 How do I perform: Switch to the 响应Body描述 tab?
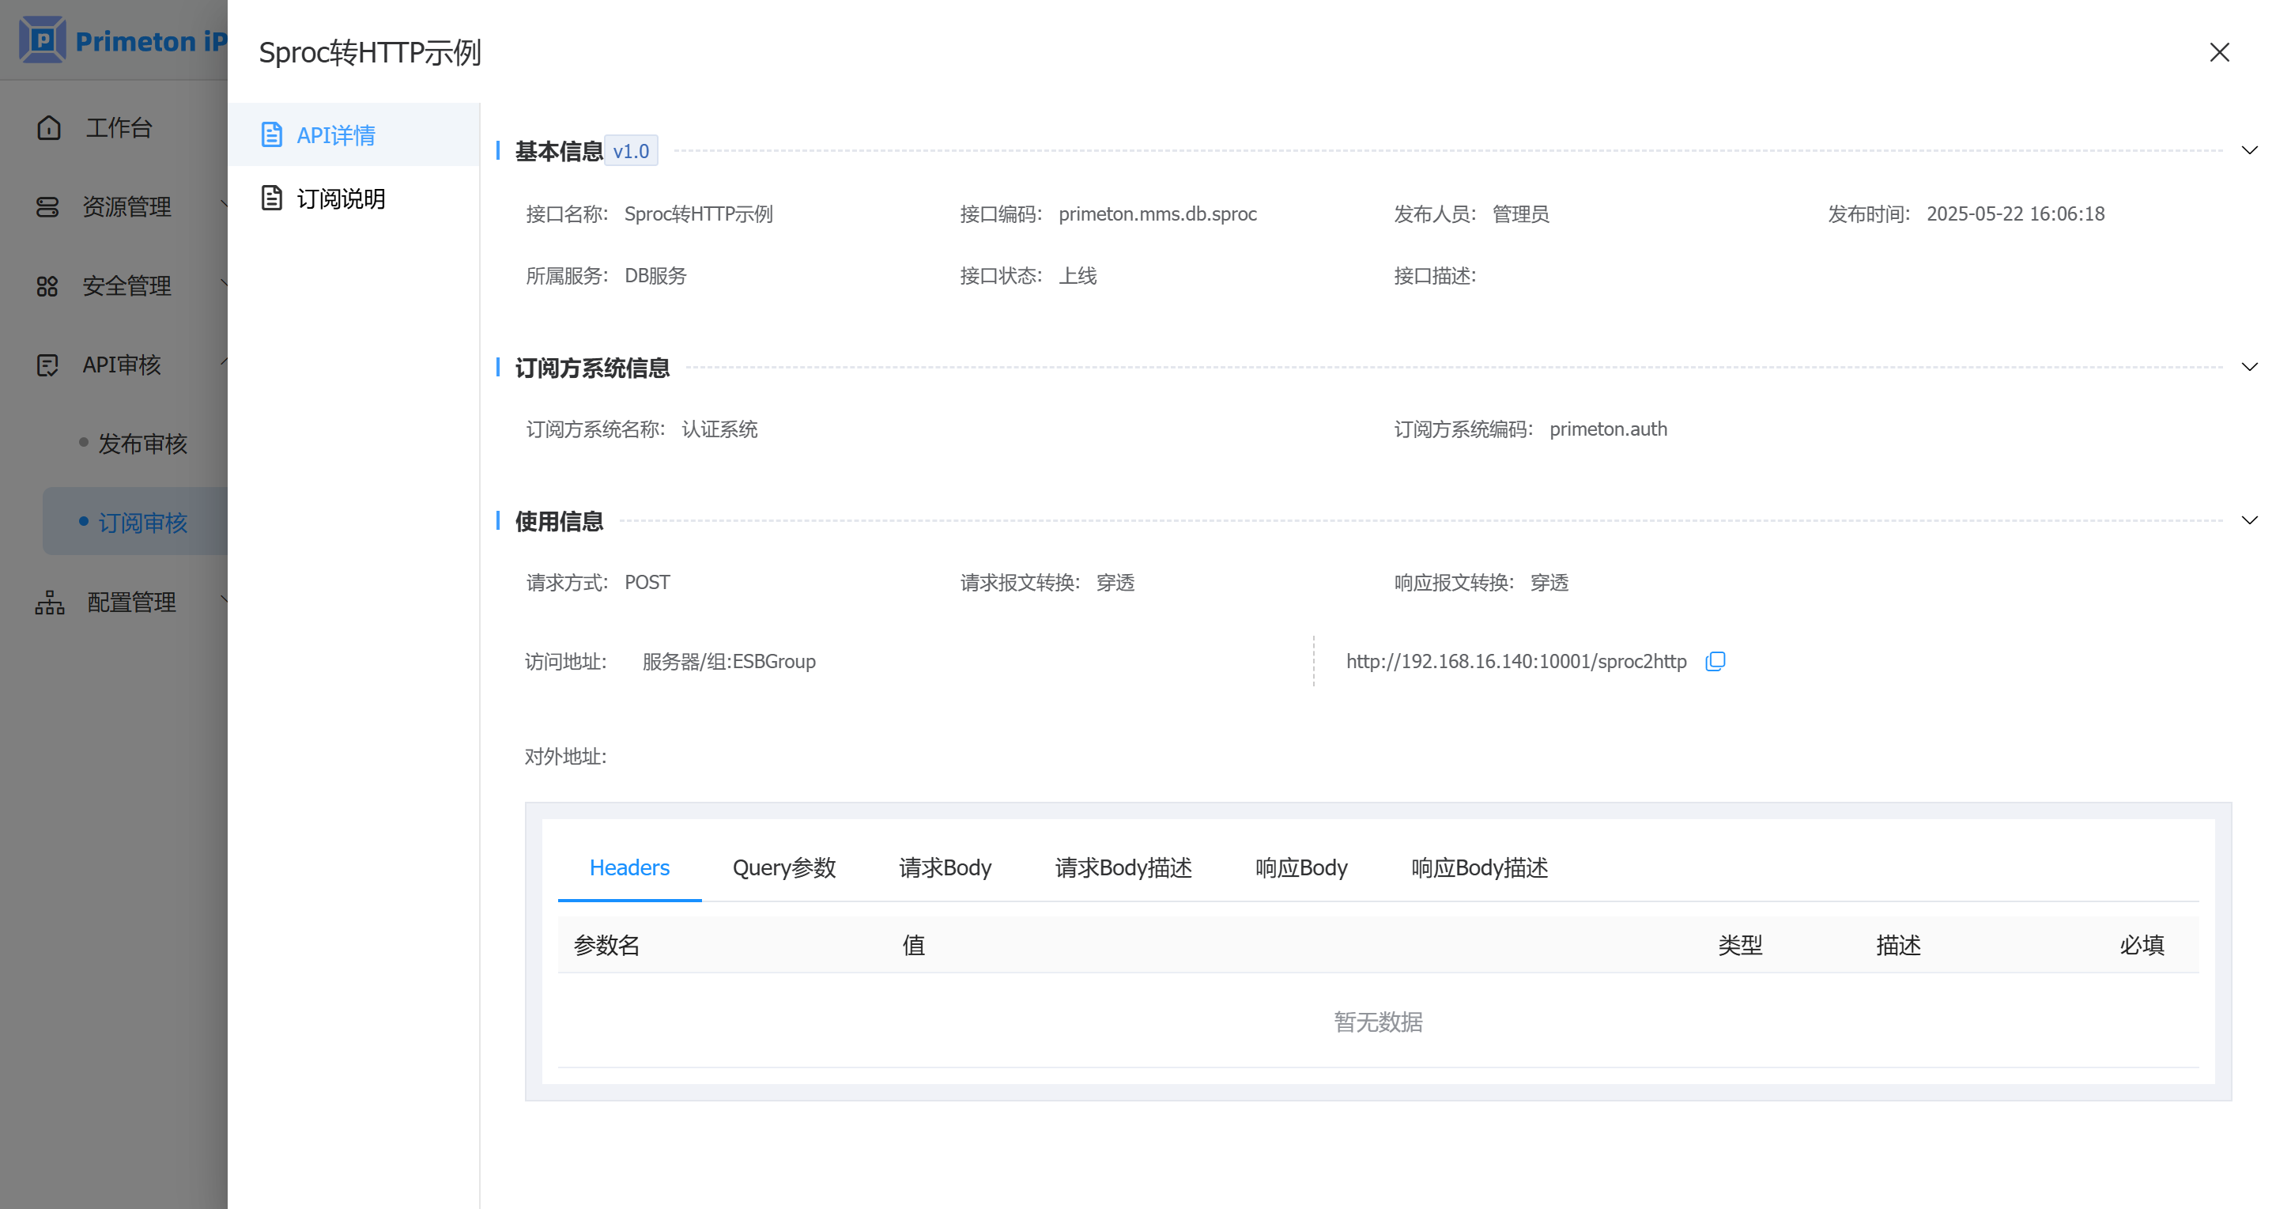click(1479, 868)
